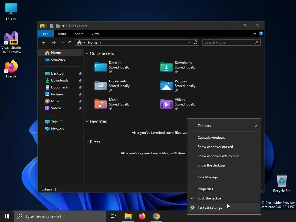
Task: Collapse the Favorites section
Action: [87, 121]
